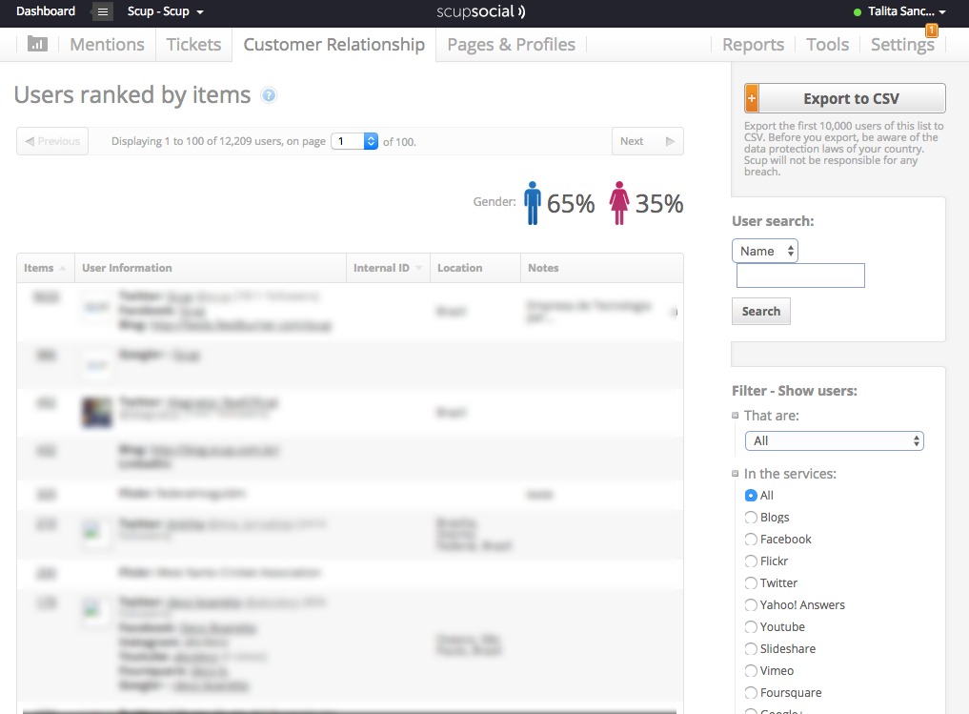Sort by Internal ID column
The height and width of the screenshot is (714, 969).
[388, 268]
